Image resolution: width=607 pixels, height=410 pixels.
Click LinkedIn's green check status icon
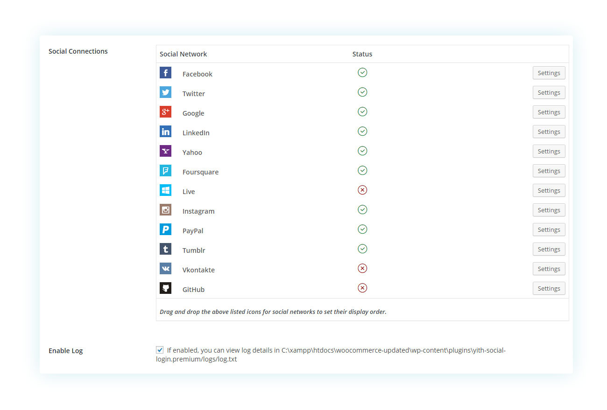pyautogui.click(x=362, y=131)
